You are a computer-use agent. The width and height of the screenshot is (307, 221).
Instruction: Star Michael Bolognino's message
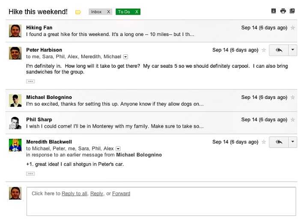pos(293,97)
